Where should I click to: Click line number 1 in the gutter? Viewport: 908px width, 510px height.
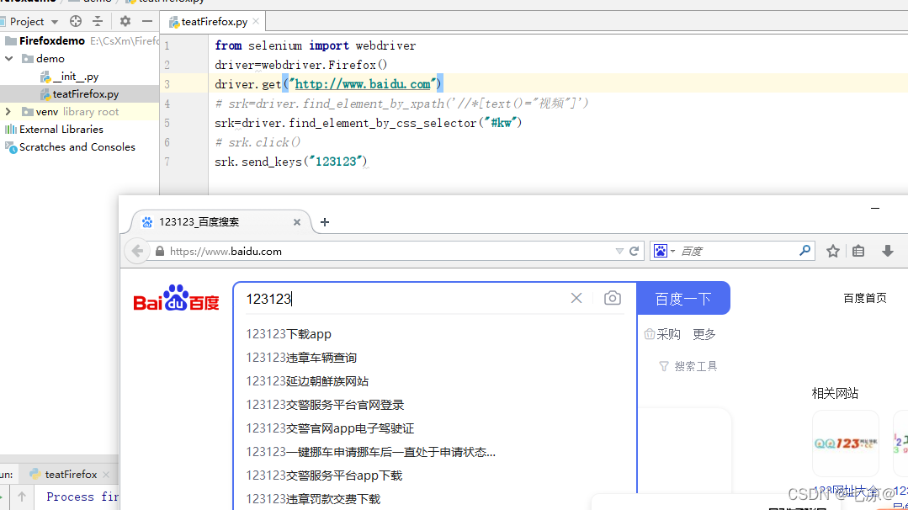167,45
